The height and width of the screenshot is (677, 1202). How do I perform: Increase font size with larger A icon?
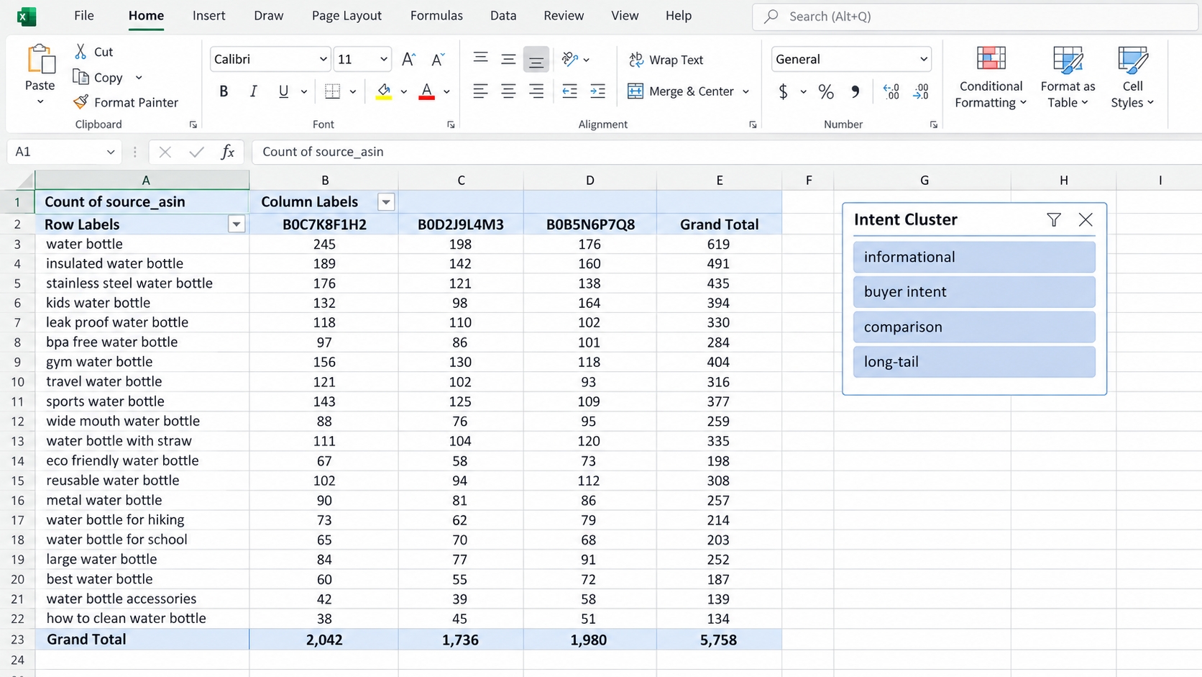(x=408, y=59)
